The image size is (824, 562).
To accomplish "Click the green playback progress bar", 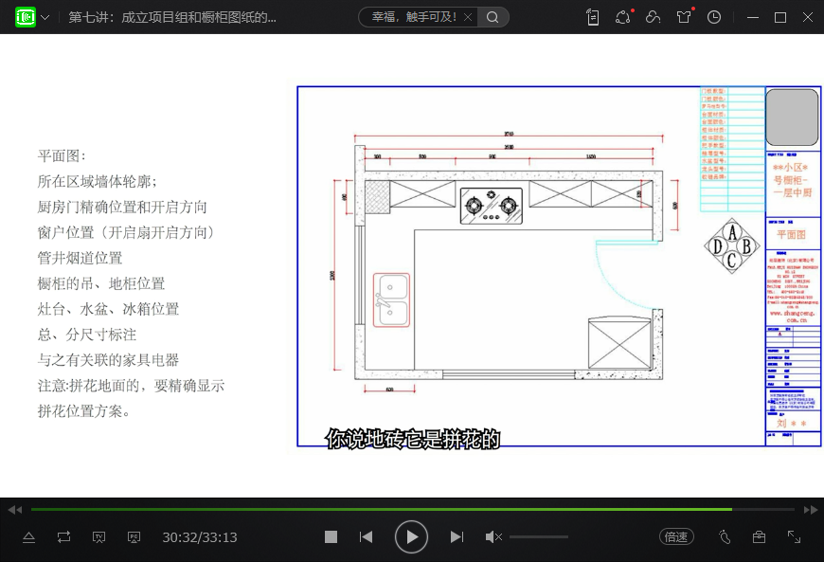I will (379, 509).
